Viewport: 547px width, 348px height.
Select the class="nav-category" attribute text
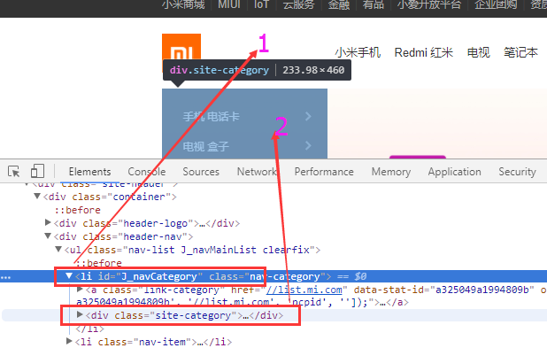click(x=267, y=276)
